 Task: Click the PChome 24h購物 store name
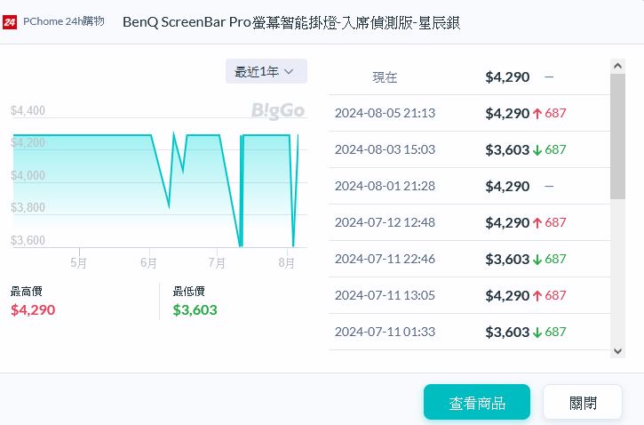63,21
